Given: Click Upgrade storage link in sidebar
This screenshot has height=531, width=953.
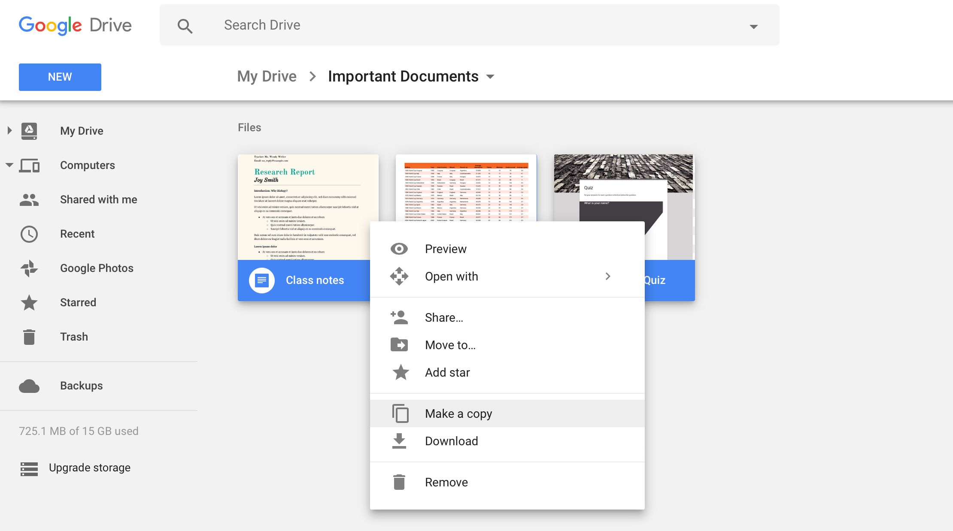Looking at the screenshot, I should click(x=89, y=467).
